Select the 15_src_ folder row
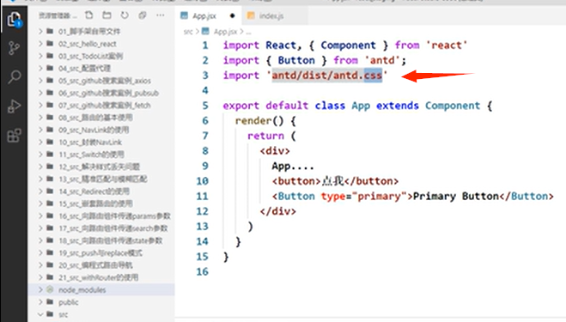The image size is (566, 322). 101,204
